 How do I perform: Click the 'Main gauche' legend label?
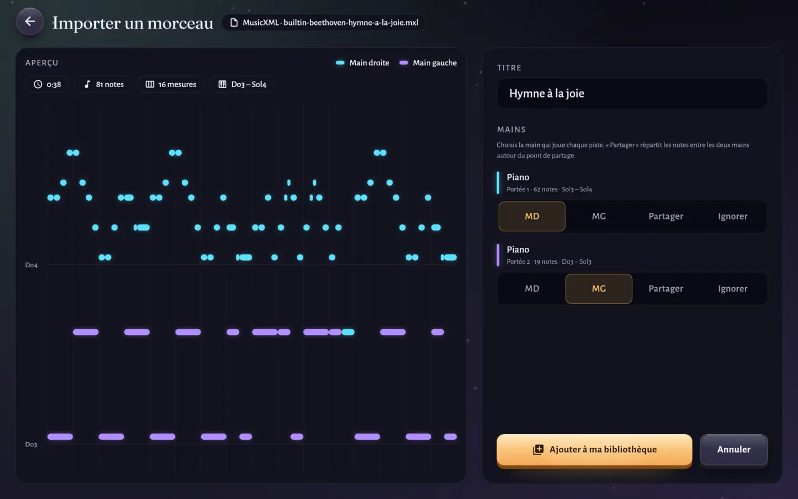click(x=435, y=63)
